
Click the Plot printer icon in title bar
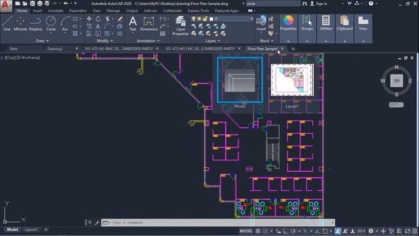point(39,3)
